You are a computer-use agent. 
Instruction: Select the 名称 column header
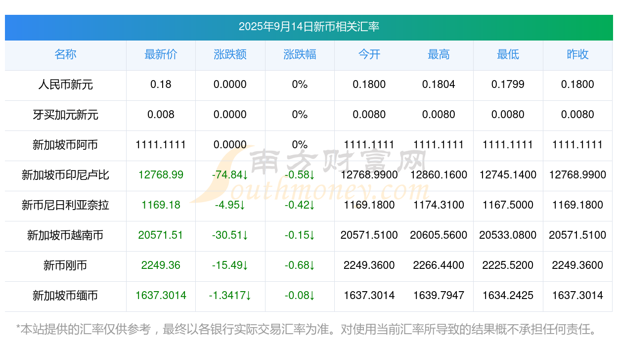click(66, 54)
